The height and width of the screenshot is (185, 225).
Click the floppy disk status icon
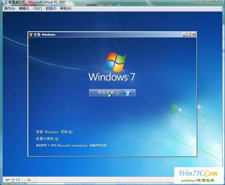click(18, 179)
